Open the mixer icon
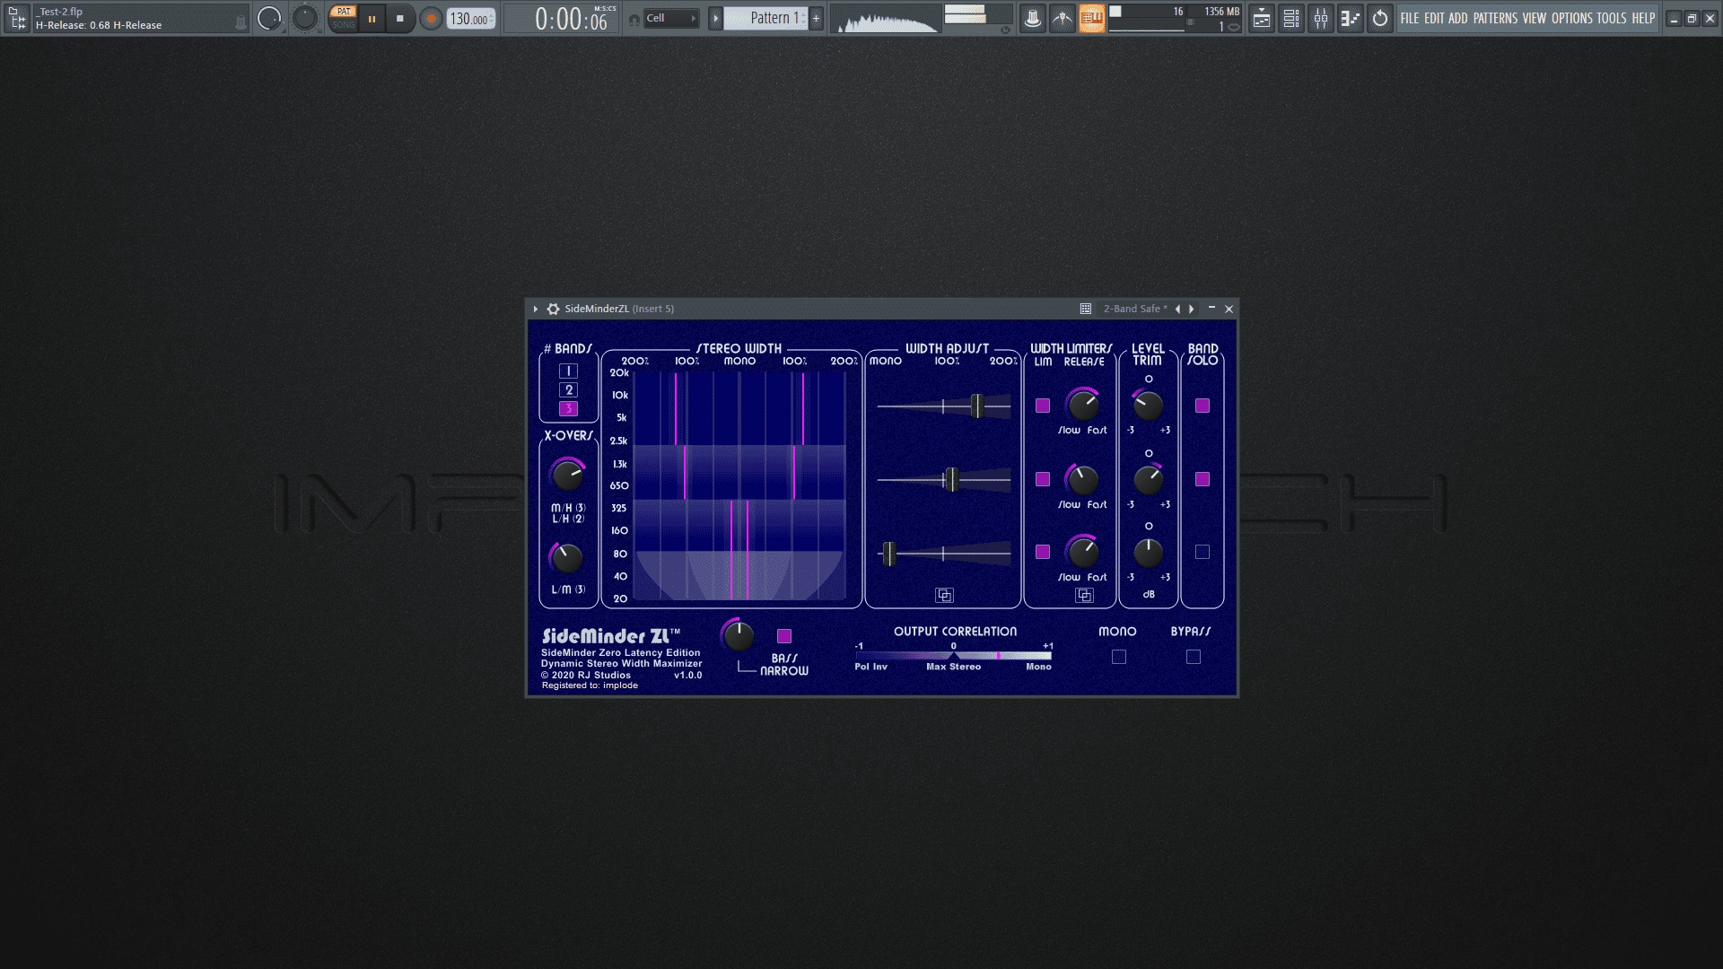1723x969 pixels. [x=1321, y=18]
